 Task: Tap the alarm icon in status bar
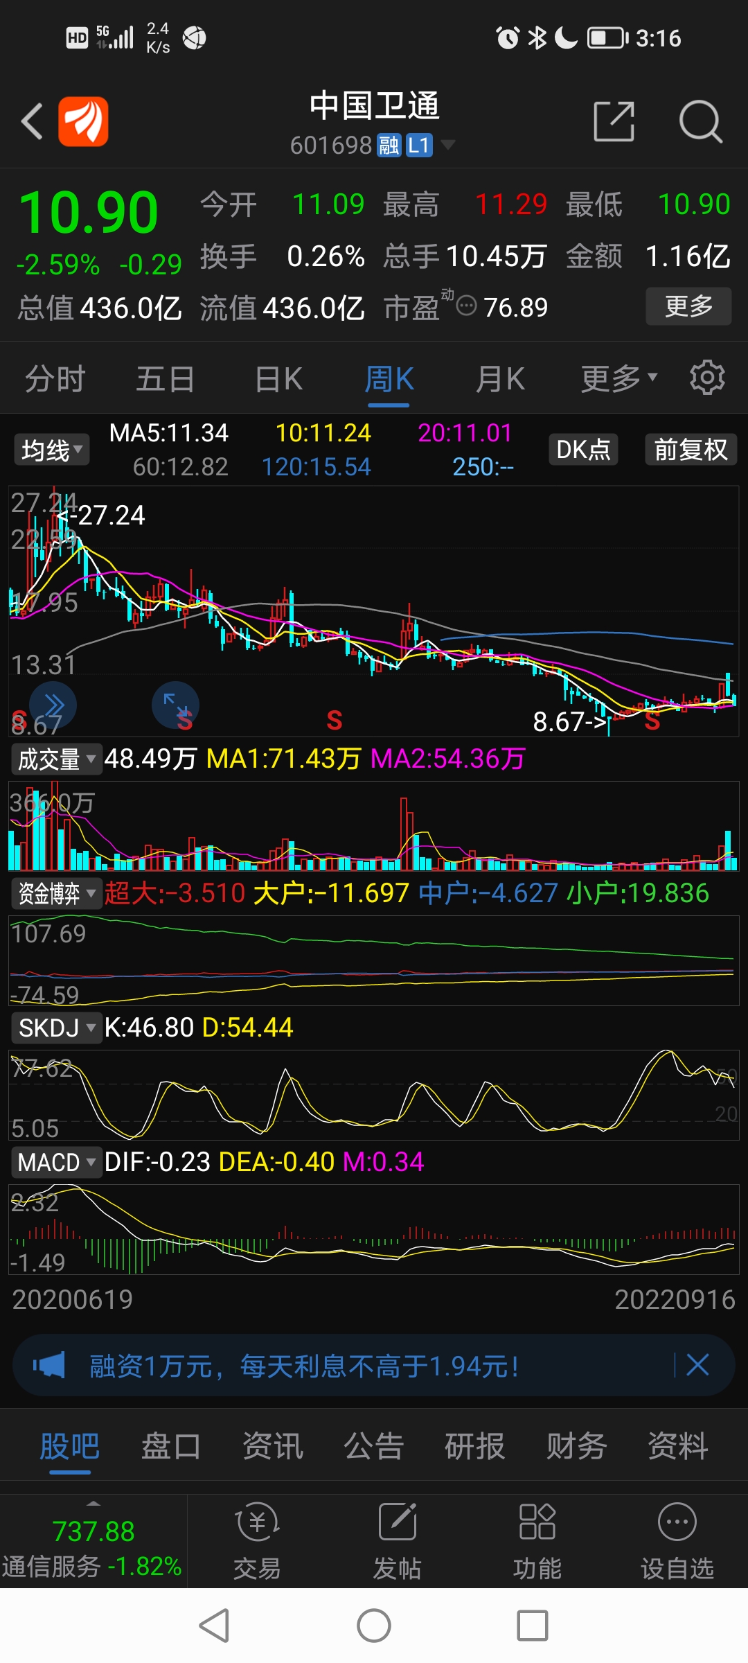508,38
